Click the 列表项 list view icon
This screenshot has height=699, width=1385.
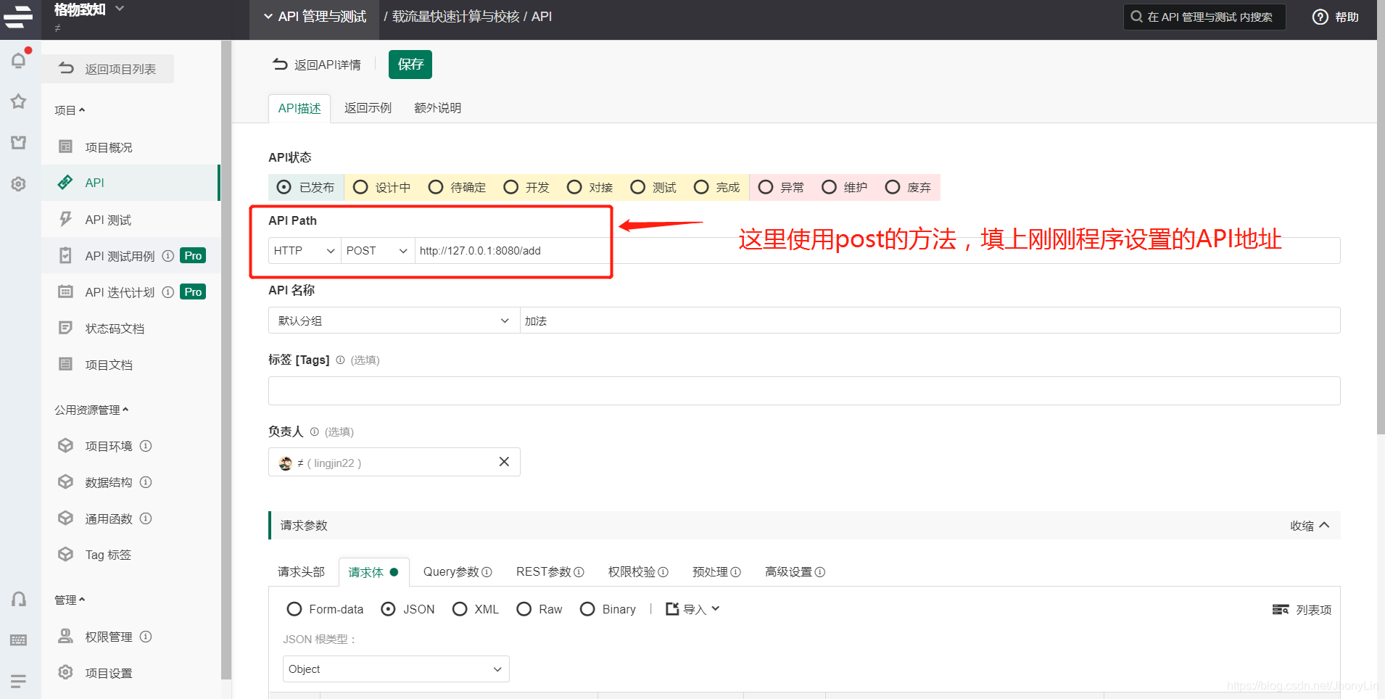(1281, 610)
